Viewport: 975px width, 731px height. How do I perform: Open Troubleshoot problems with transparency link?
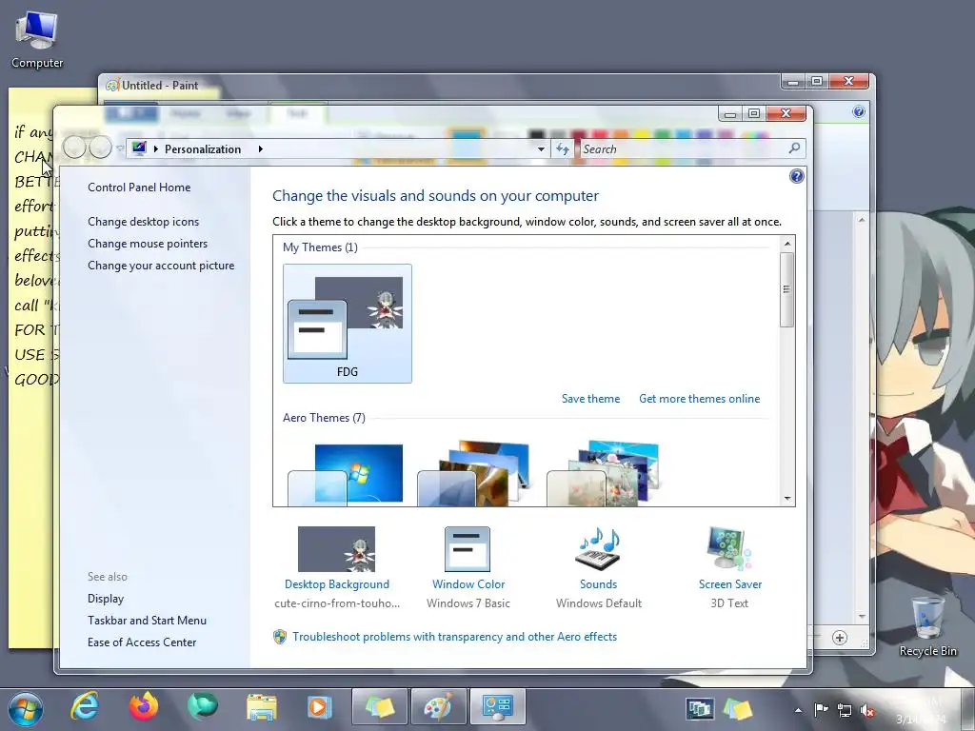pos(454,637)
